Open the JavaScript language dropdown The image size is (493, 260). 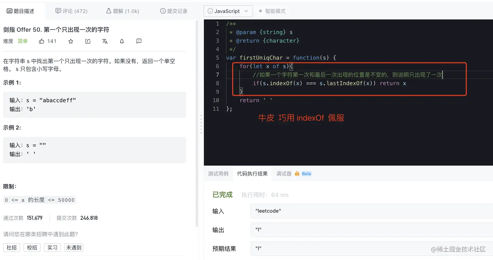tap(228, 11)
